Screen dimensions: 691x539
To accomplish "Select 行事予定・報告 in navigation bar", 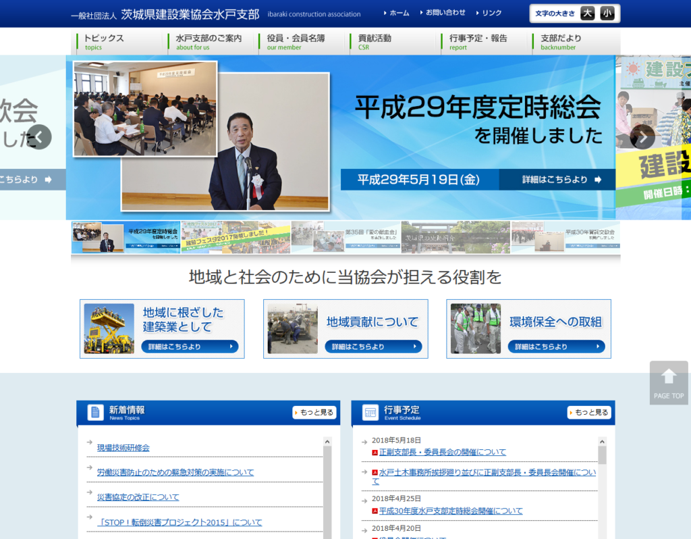I will coord(478,42).
